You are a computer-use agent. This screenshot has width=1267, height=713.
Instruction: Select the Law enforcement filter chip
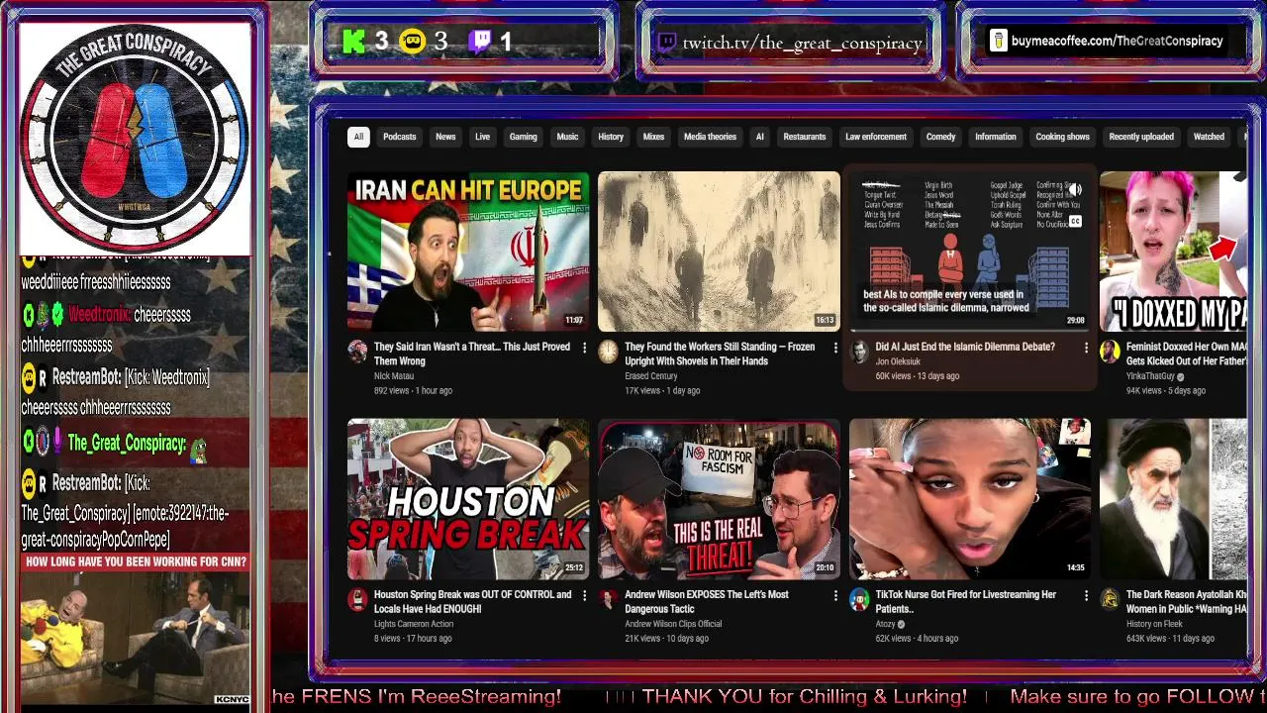[875, 137]
